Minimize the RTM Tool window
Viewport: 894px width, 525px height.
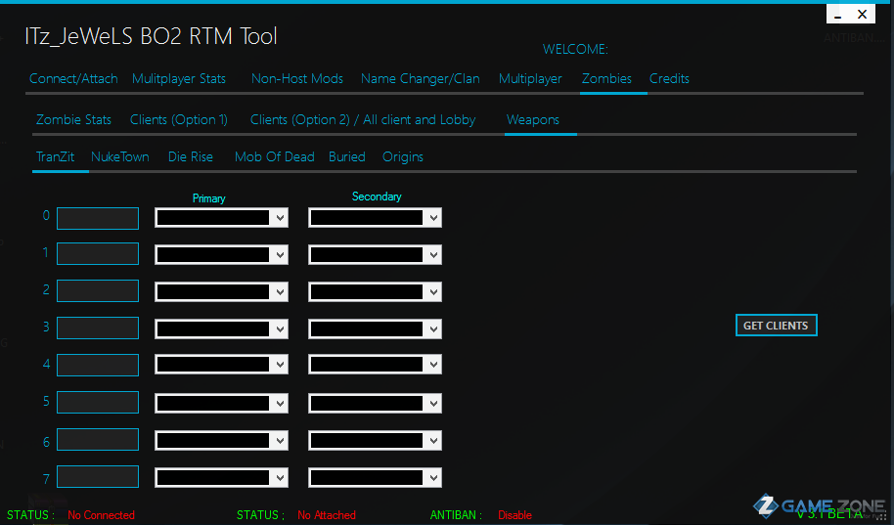coord(837,15)
